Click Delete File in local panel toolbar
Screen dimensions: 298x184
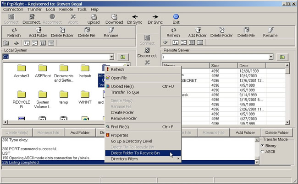87,32
